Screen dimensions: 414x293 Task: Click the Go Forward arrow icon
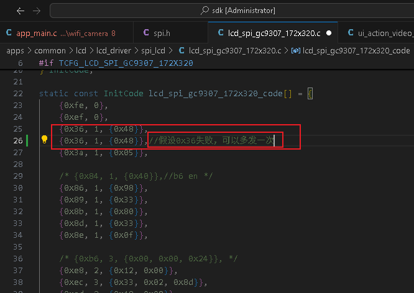[x=37, y=11]
